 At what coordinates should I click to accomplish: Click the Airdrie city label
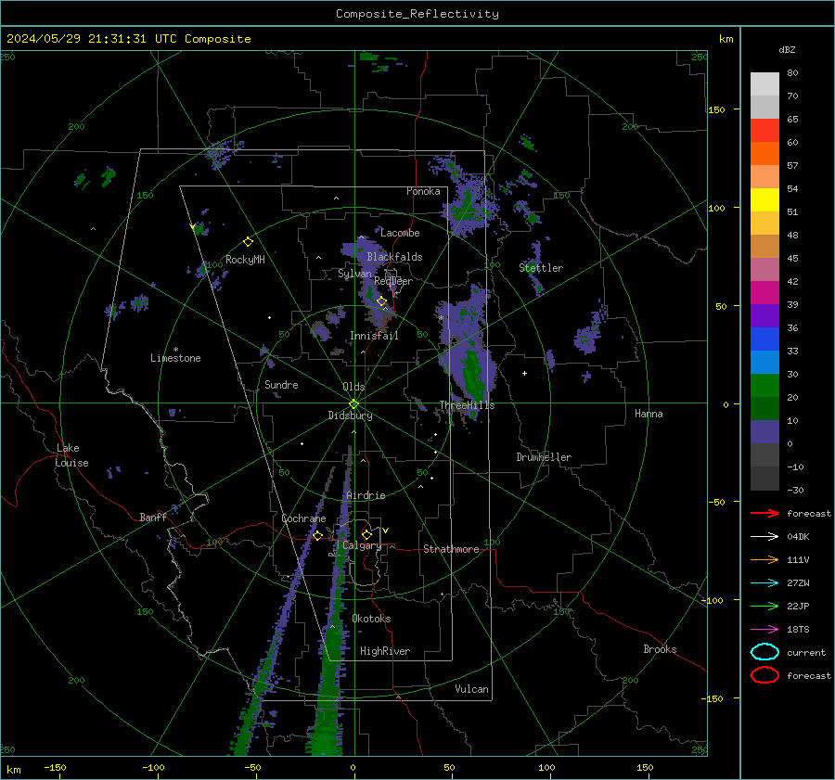tap(366, 495)
